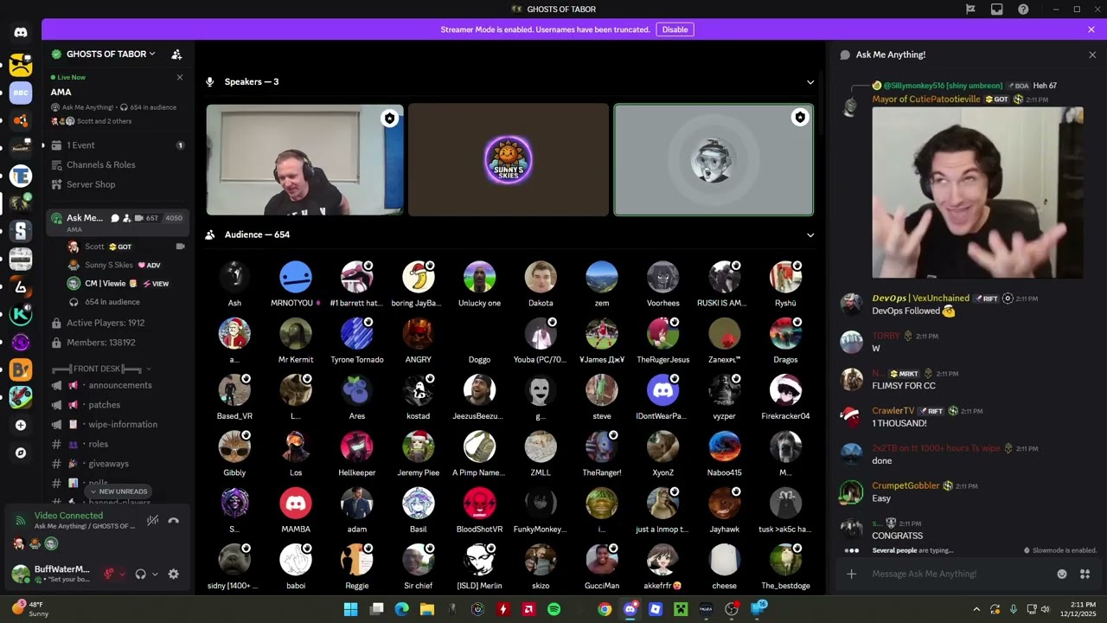The height and width of the screenshot is (623, 1107).
Task: Open the wipe-information channel
Action: (x=118, y=424)
